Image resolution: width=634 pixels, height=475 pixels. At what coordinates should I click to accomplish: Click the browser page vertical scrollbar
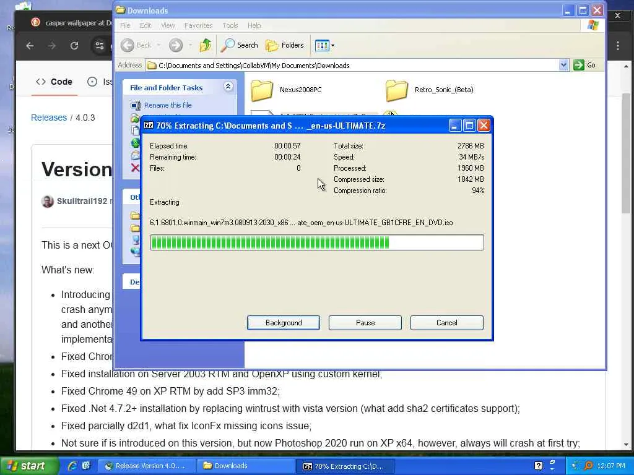click(626, 153)
